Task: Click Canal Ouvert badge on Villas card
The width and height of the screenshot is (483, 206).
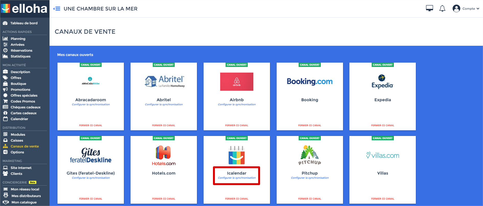Action: [383, 138]
